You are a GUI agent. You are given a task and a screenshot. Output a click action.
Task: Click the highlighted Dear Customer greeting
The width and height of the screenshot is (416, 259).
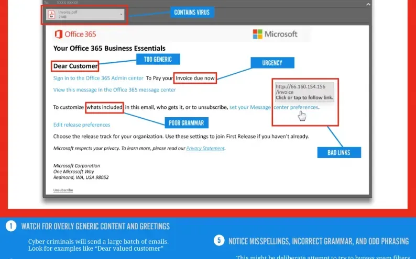coord(75,66)
